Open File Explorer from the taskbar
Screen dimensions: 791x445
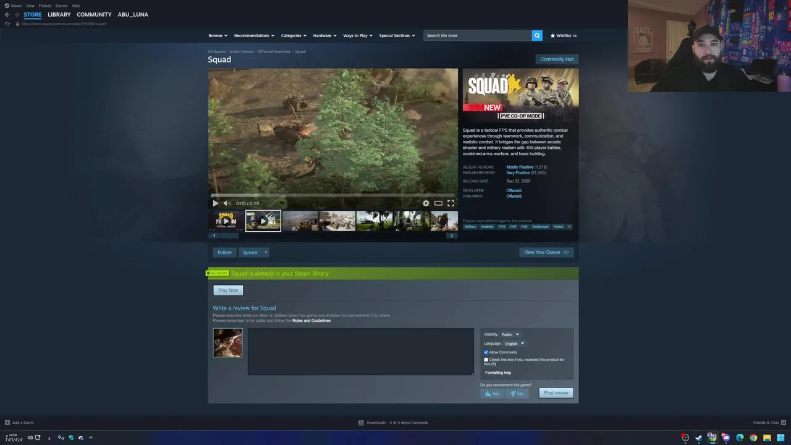(x=767, y=438)
